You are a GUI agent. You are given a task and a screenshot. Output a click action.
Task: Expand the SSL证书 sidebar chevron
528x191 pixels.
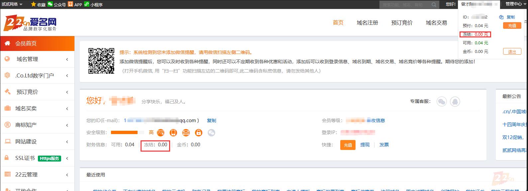click(67, 158)
